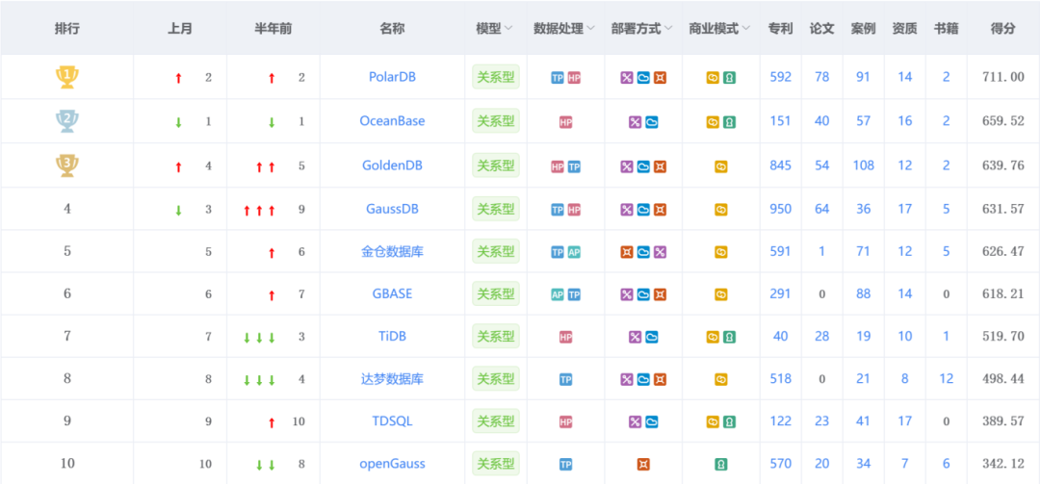This screenshot has height=484, width=1040.
Task: Click the bronze third-place trophy icon
Action: [x=67, y=166]
